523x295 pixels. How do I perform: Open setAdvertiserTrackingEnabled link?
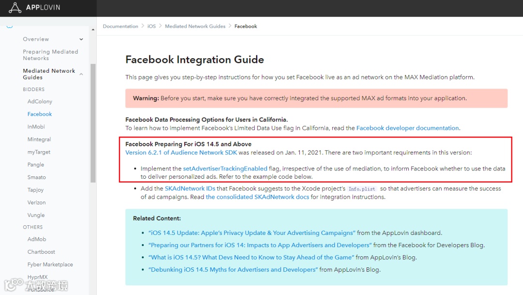[x=225, y=169]
